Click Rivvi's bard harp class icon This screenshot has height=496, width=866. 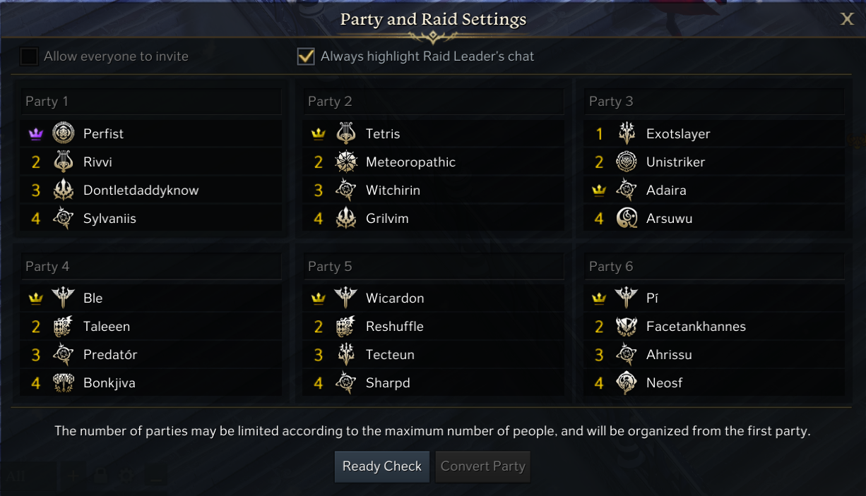click(x=64, y=162)
